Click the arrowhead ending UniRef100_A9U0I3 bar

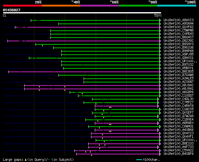(x=160, y=20)
